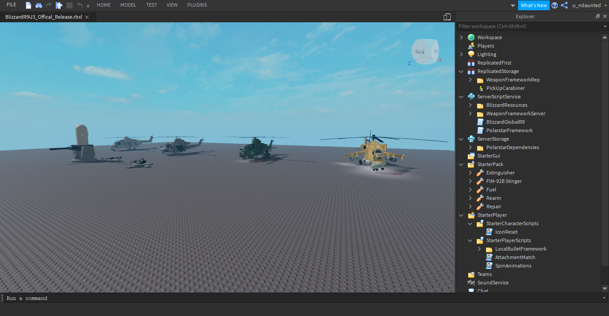Click the Play test character icon
Screen dimensions: 609x316
point(59,5)
